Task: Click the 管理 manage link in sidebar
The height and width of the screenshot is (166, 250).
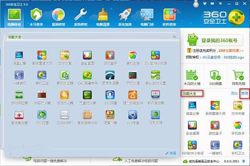Action: point(245,93)
